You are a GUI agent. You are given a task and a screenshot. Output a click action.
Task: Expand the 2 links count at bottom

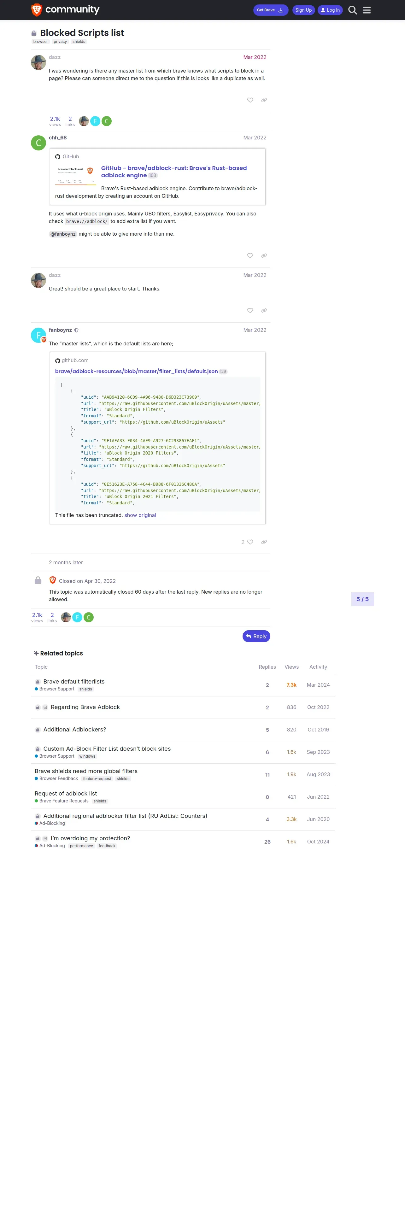point(52,617)
